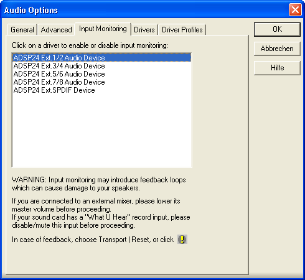305x280 pixels.
Task: Open the Advanced tab
Action: pyautogui.click(x=56, y=30)
